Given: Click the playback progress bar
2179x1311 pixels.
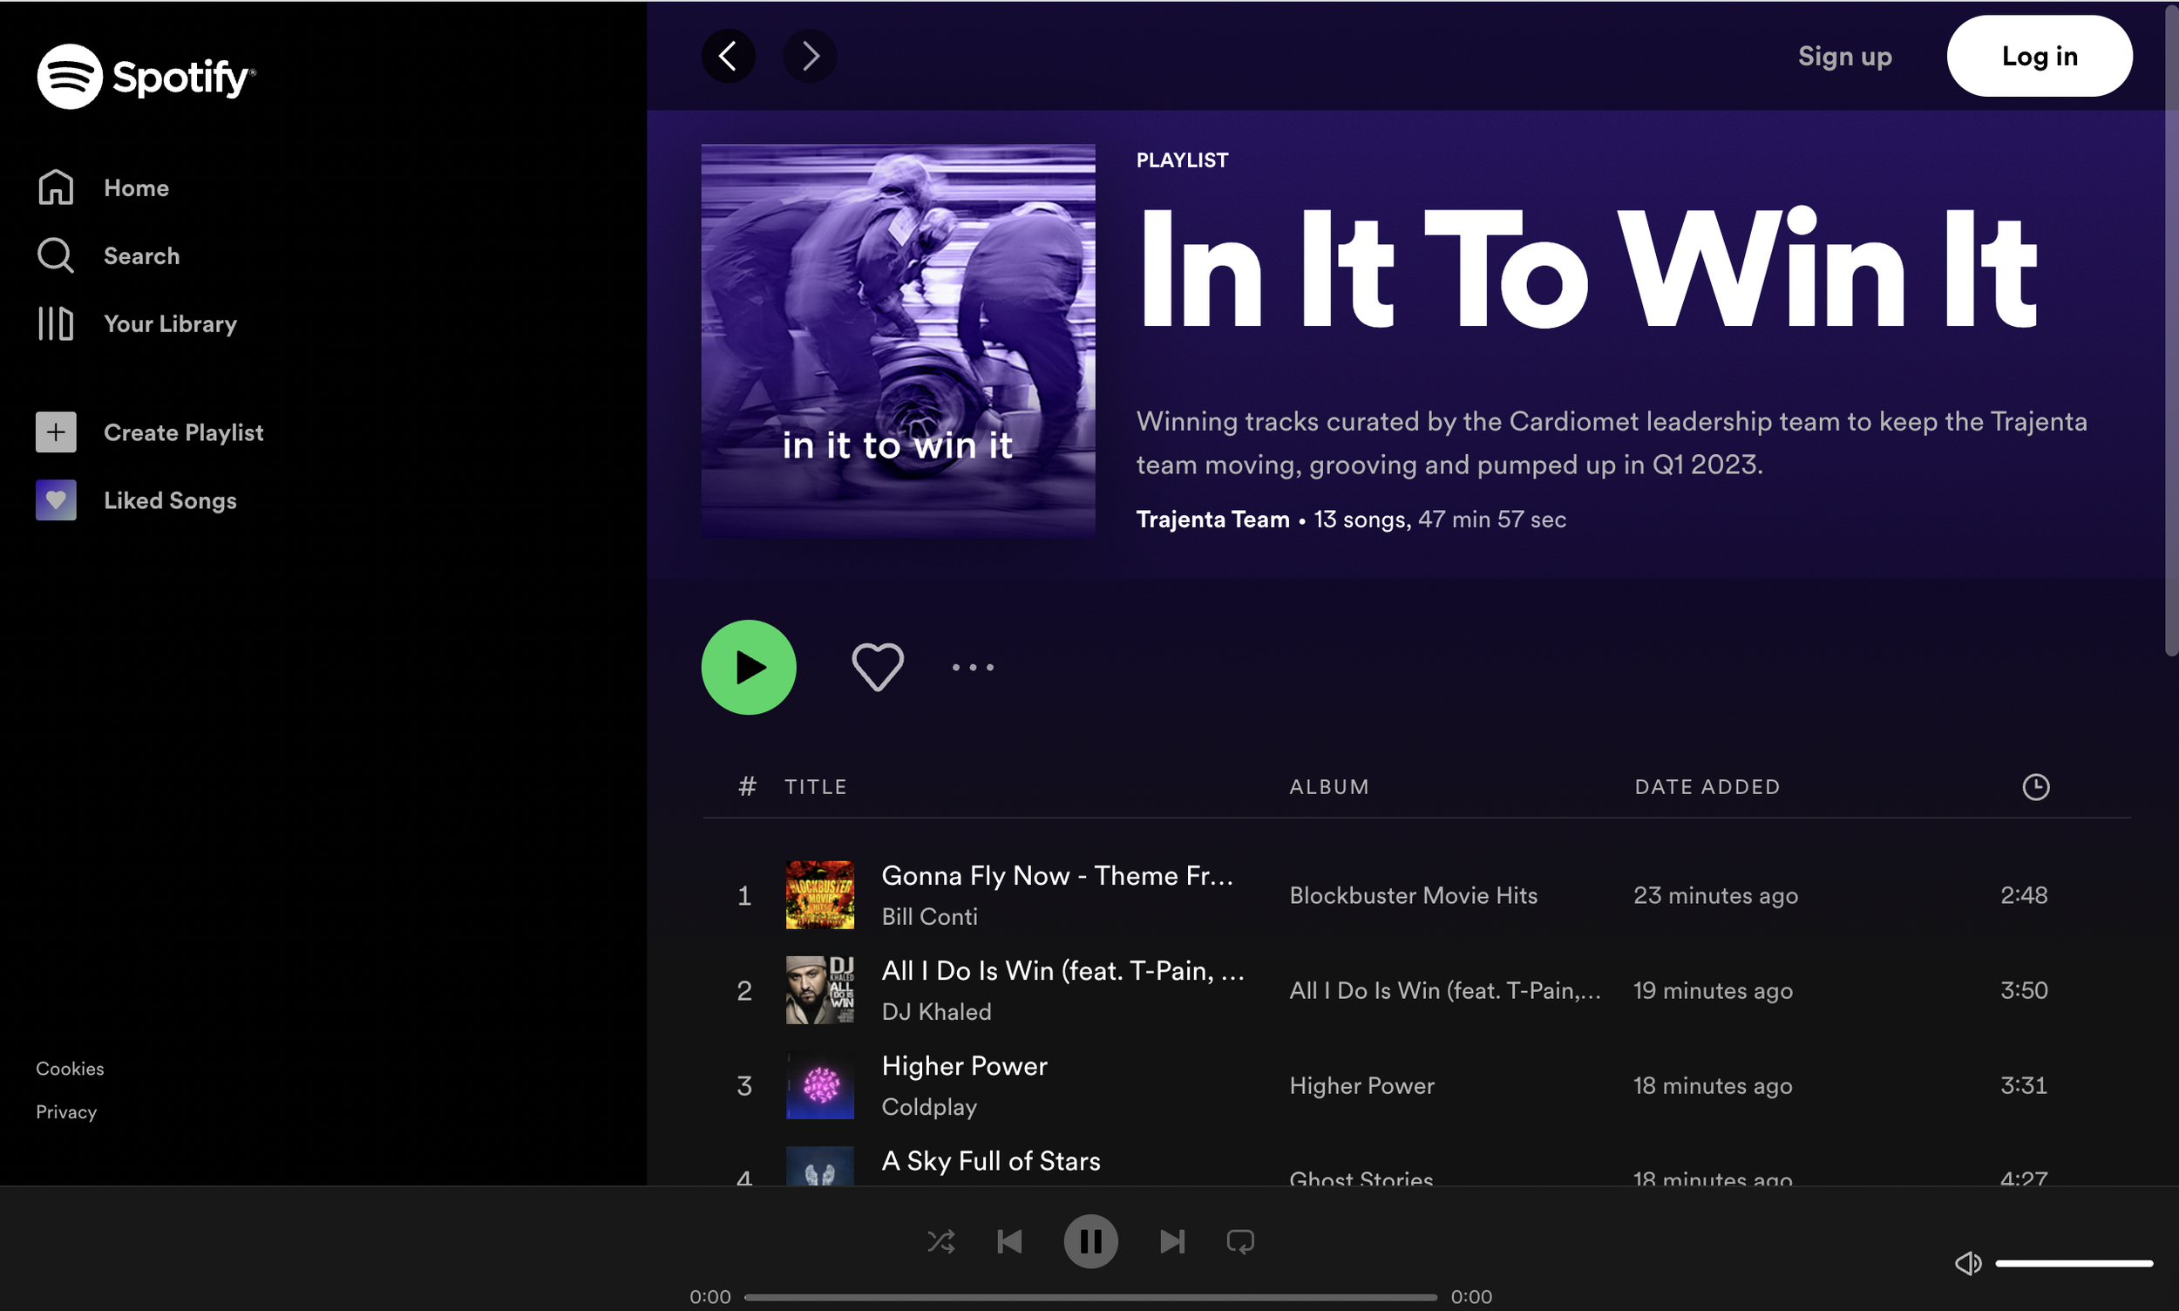Looking at the screenshot, I should click(1091, 1297).
